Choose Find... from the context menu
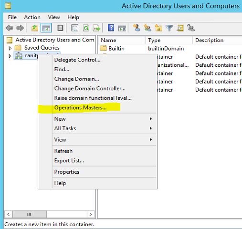The image size is (242, 229). point(97,69)
